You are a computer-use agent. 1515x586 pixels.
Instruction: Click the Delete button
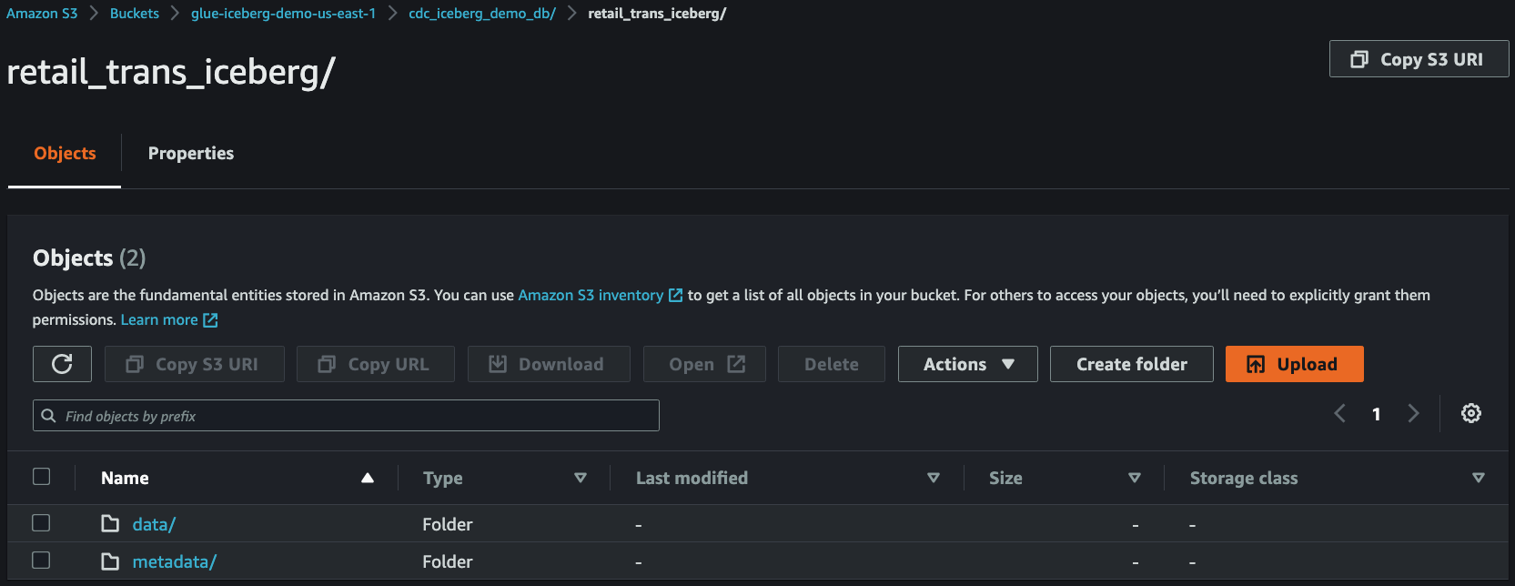(832, 364)
